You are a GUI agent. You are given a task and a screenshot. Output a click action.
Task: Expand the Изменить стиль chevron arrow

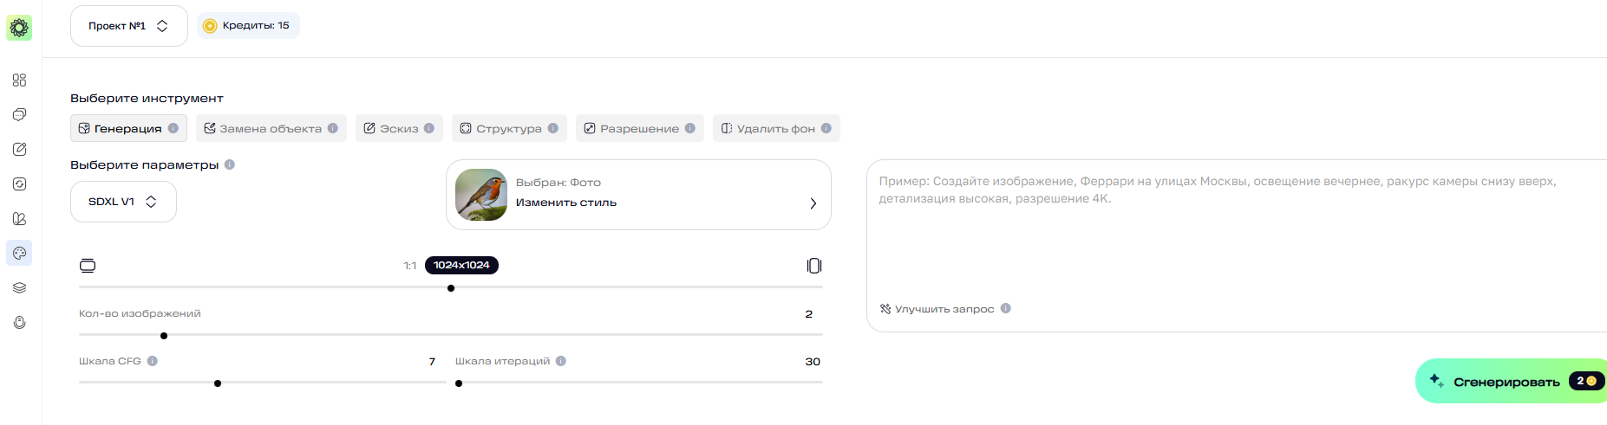pyautogui.click(x=813, y=203)
